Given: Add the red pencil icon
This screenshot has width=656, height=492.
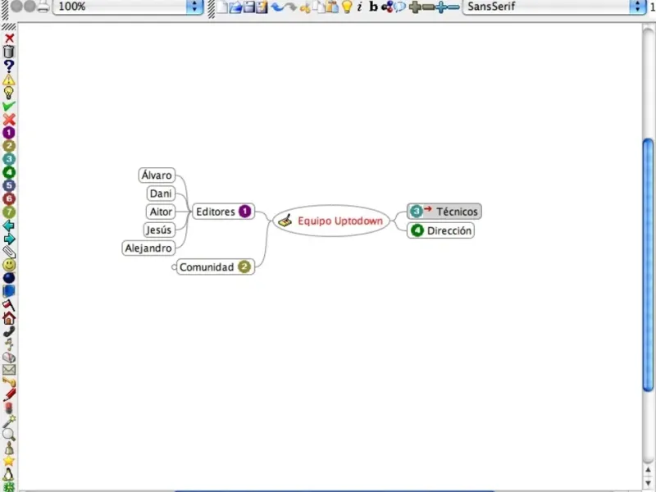Looking at the screenshot, I should click(x=9, y=395).
